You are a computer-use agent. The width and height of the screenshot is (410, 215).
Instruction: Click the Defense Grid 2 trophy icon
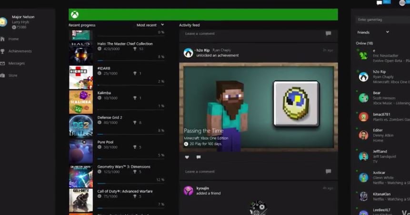coord(135,122)
